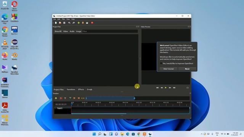The image size is (244, 137).
Task: Save current frame with the camera icon
Action: pos(188,88)
